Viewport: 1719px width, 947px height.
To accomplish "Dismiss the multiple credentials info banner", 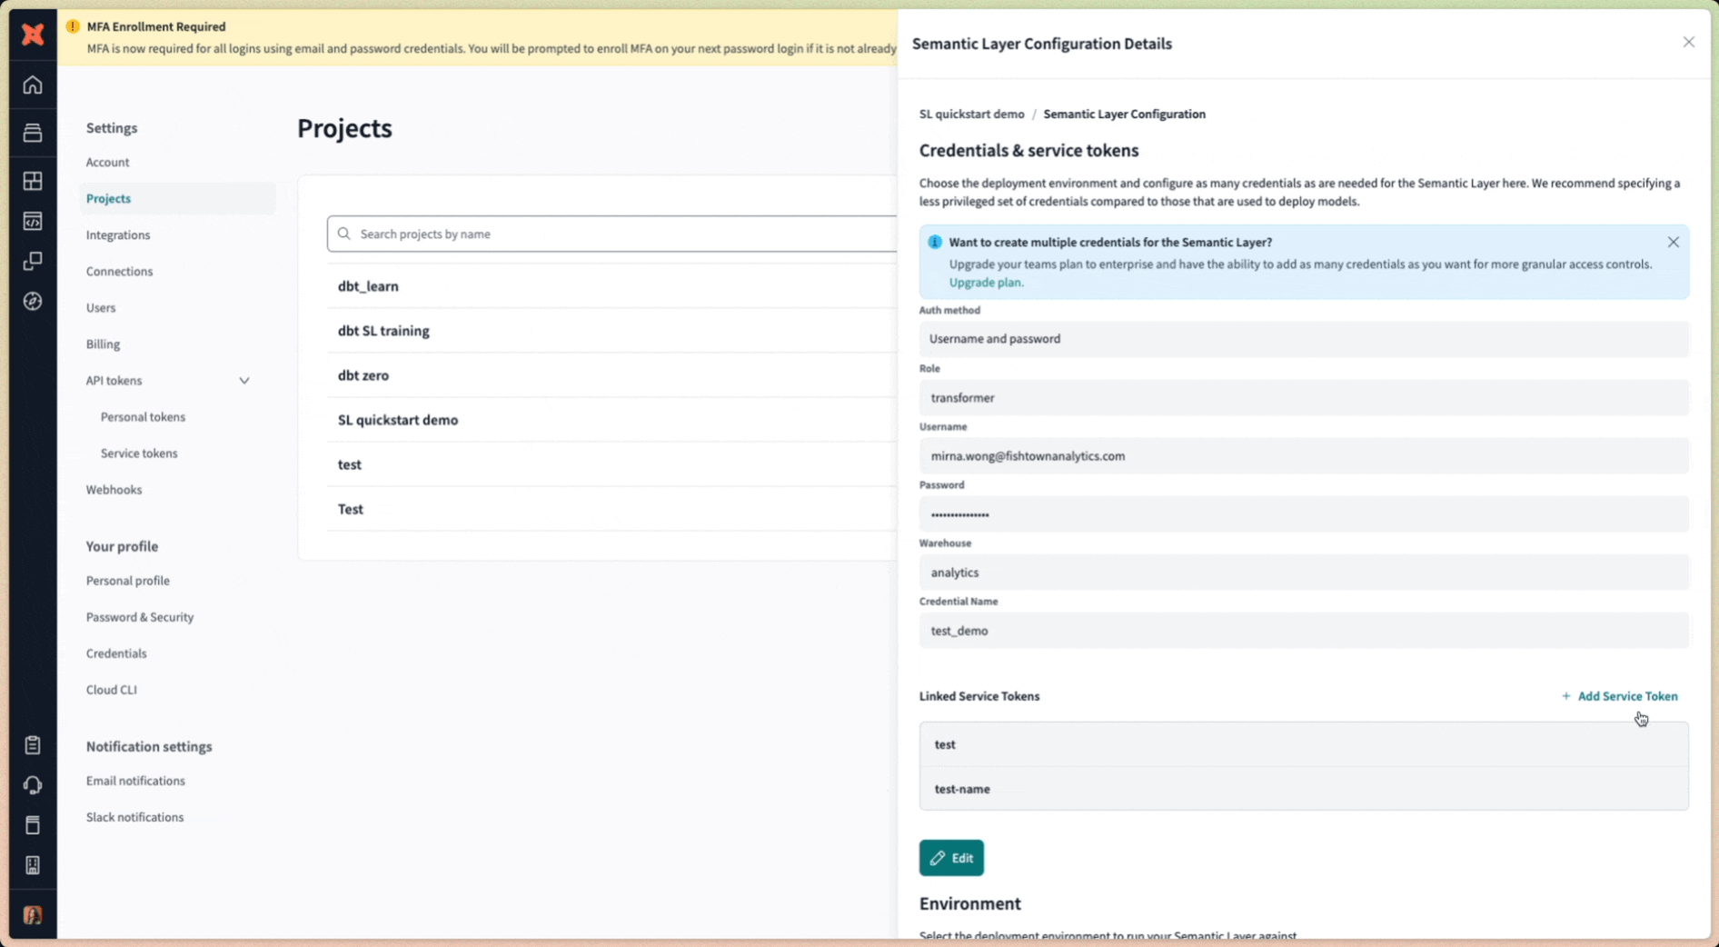I will click(1673, 242).
